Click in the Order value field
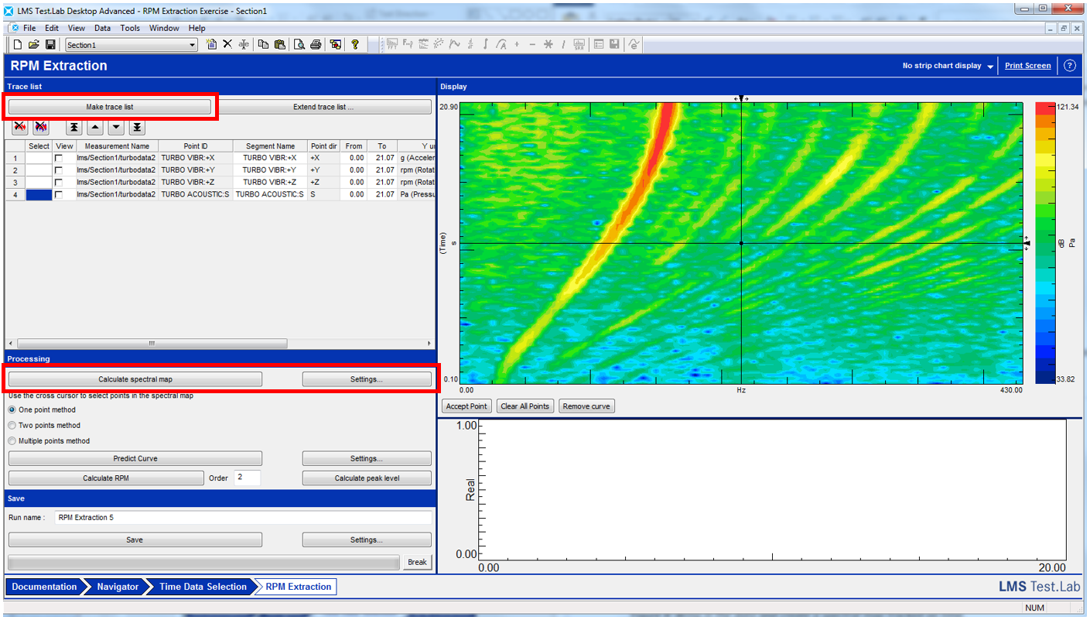The width and height of the screenshot is (1090, 620). click(248, 478)
